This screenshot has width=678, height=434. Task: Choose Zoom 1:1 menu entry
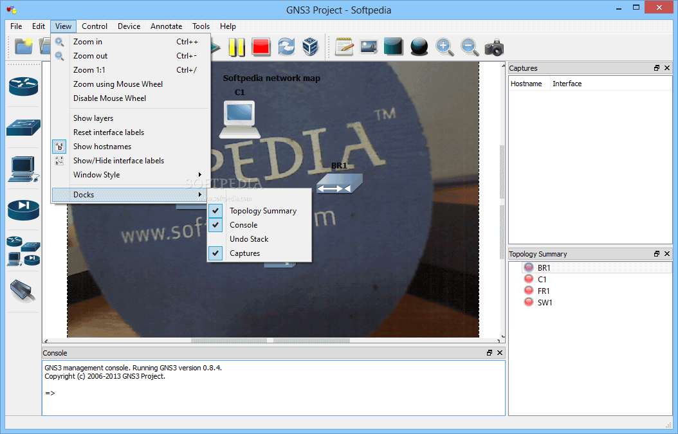[x=131, y=70]
